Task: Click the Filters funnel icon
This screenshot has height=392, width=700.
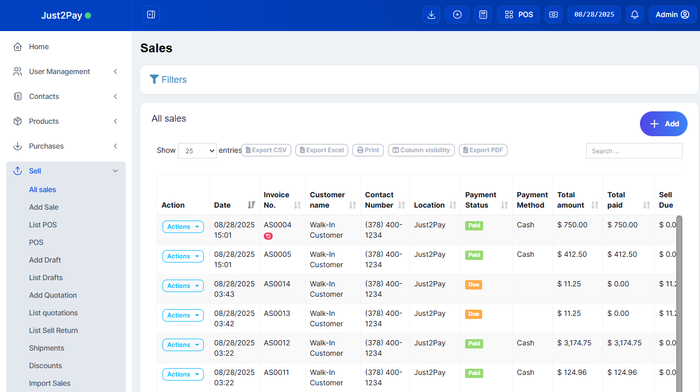Action: [x=154, y=79]
